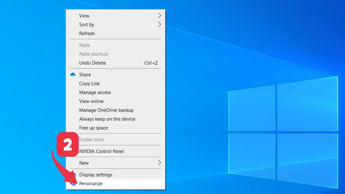The width and height of the screenshot is (345, 194).
Task: Select View online entry
Action: pyautogui.click(x=91, y=101)
